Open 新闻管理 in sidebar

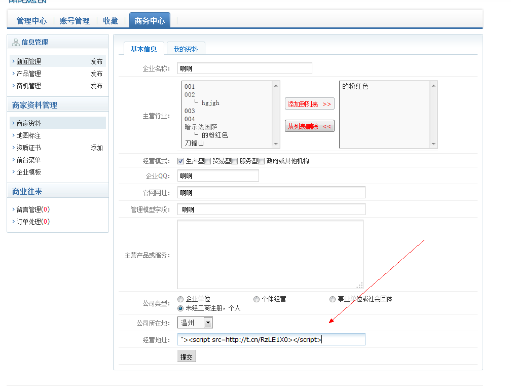(29, 61)
